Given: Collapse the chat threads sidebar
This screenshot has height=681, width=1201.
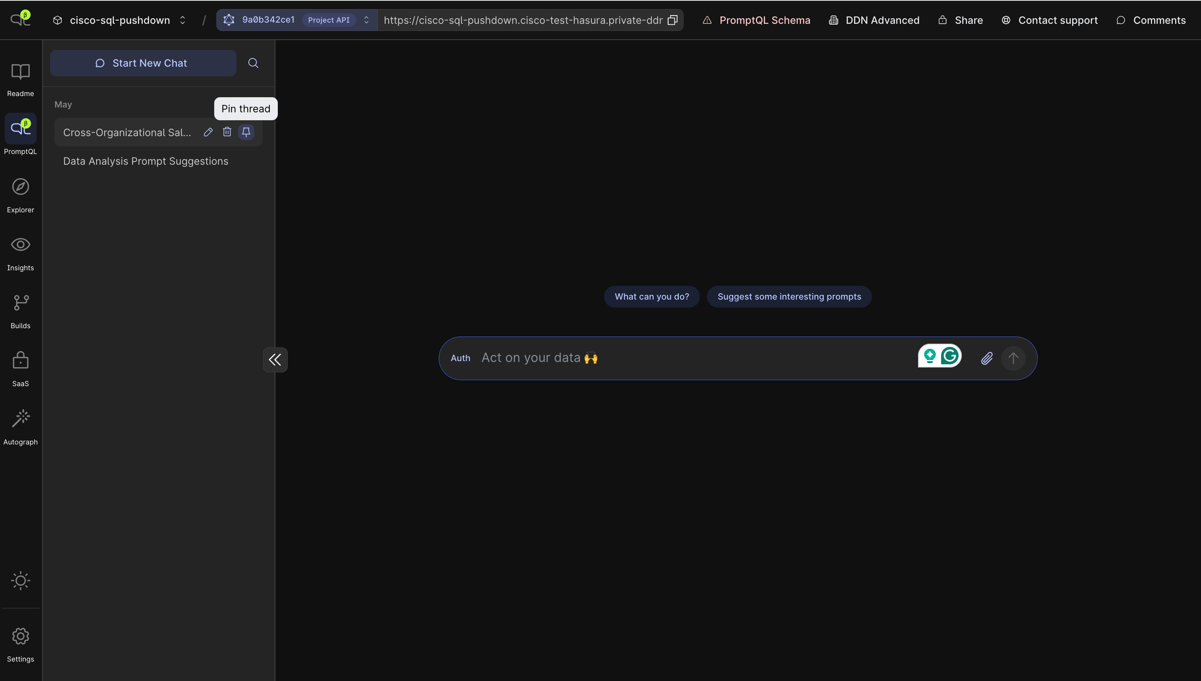Looking at the screenshot, I should click(275, 359).
